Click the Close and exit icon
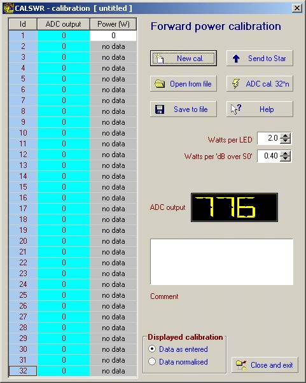 tap(241, 365)
